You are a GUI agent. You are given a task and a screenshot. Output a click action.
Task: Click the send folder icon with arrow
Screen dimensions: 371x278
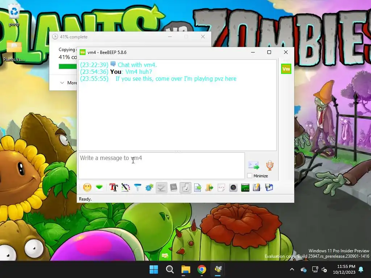(x=209, y=188)
